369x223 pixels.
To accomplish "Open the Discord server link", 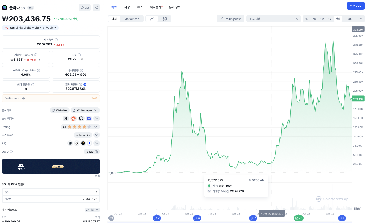I will point(89,118).
